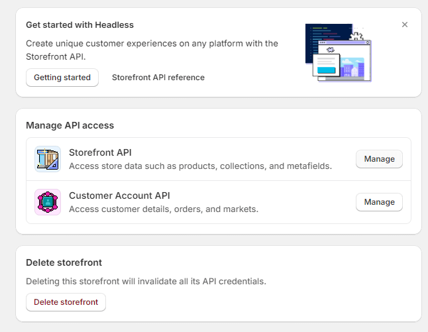Click the Storefront API description about products and collections
The image size is (428, 332).
(x=200, y=166)
